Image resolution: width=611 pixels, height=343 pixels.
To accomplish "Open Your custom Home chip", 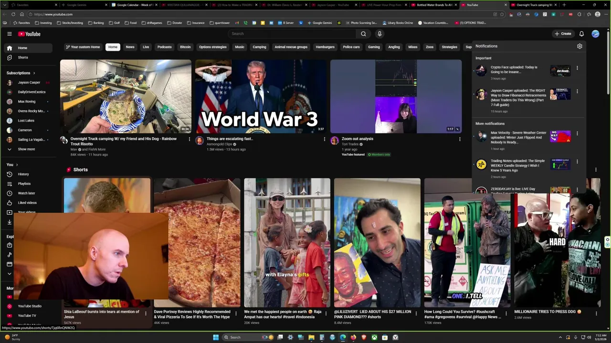I will point(83,47).
